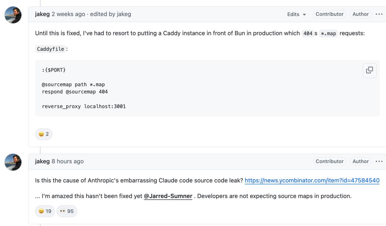Image resolution: width=386 pixels, height=226 pixels.
Task: Open options menu on first jakeg comment
Action: 379,14
